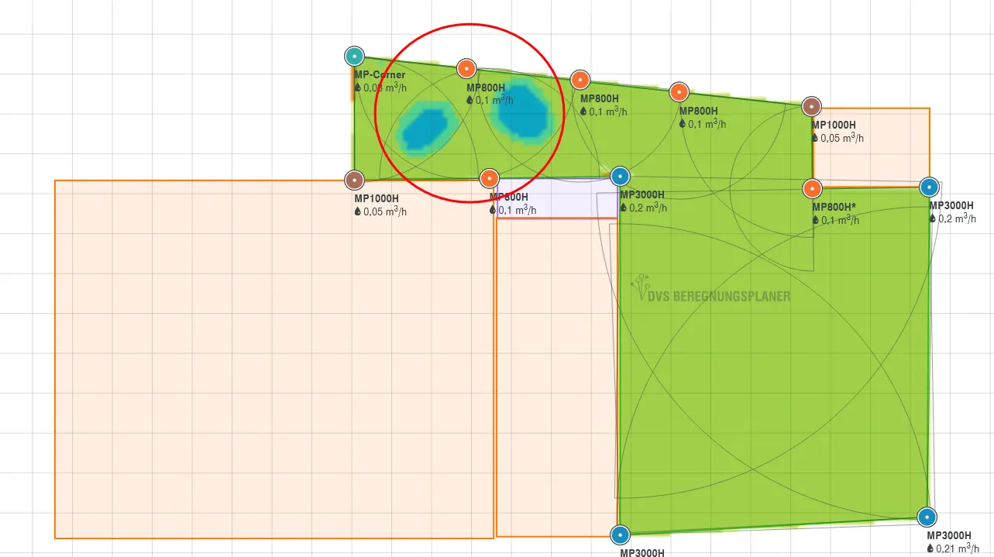Select the teal MP-Corner sprinkler icon
The width and height of the screenshot is (994, 557).
click(354, 56)
